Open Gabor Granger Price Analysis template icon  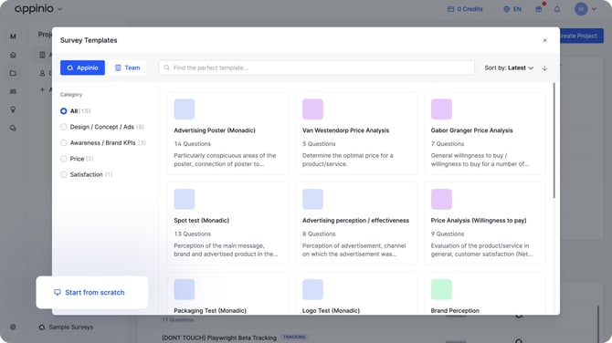[441, 109]
